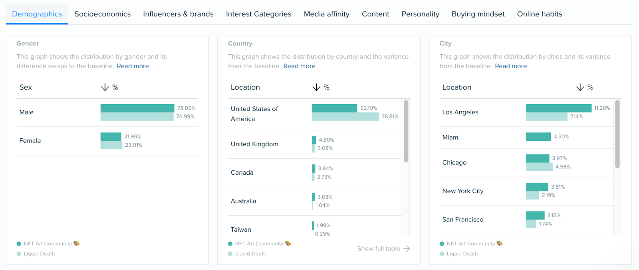Select the Interest Categories tab
This screenshot has height=270, width=639.
tap(258, 14)
